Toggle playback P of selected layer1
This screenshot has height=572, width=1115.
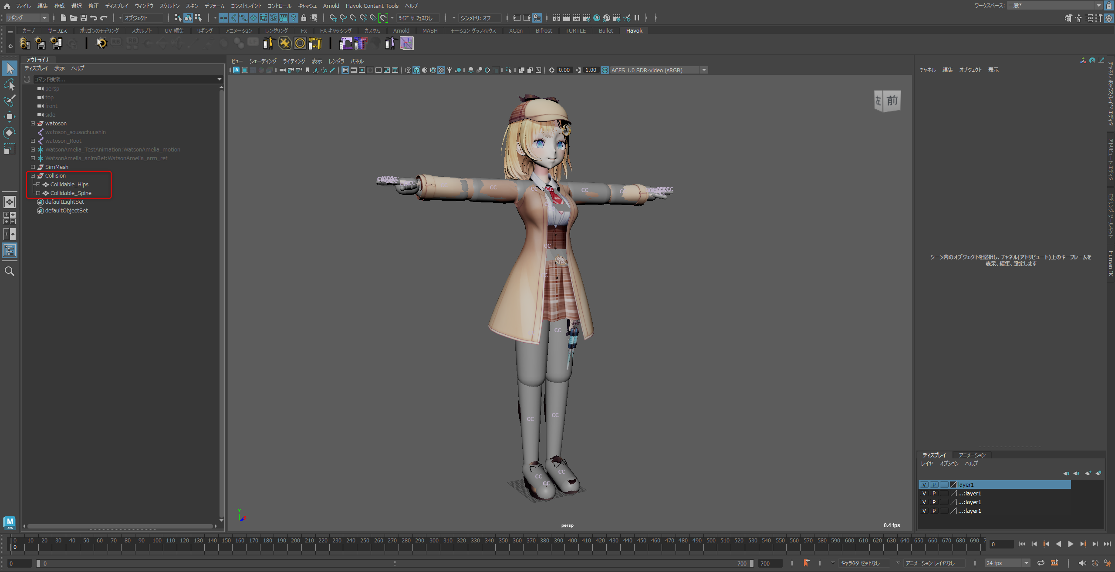click(934, 485)
